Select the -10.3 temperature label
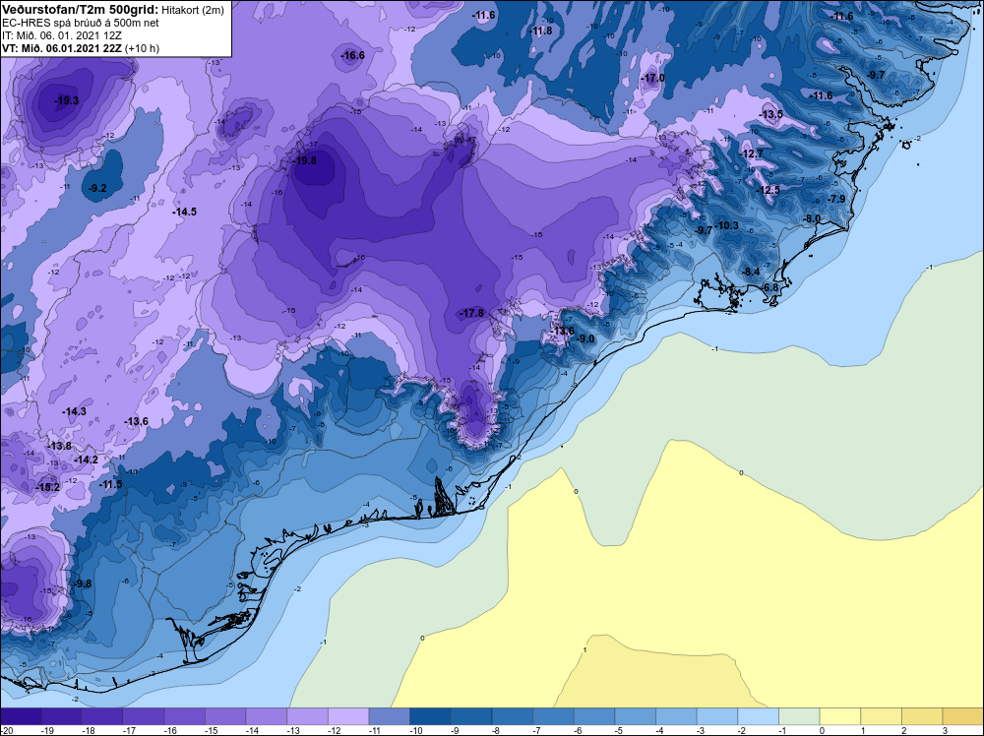Image resolution: width=984 pixels, height=736 pixels. coord(727,226)
